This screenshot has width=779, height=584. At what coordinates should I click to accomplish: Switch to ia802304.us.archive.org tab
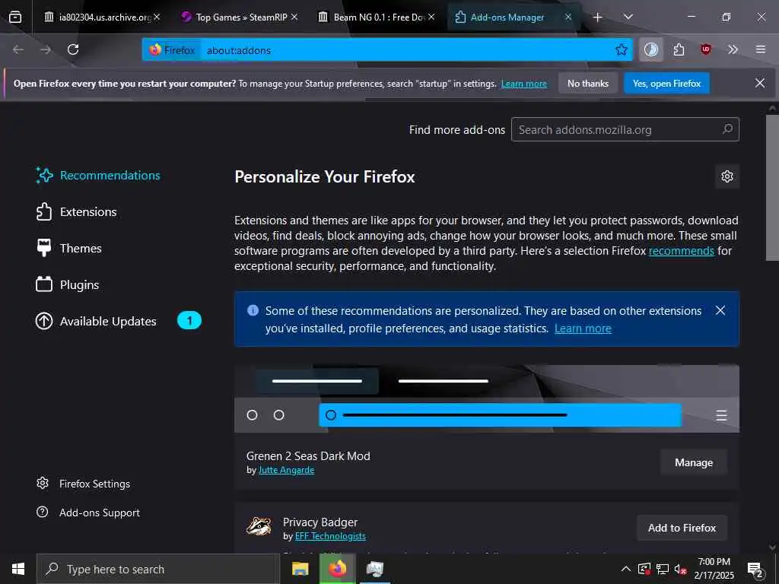coord(102,17)
